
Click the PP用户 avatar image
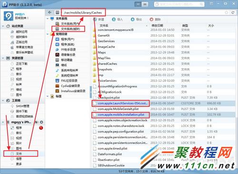9,16
